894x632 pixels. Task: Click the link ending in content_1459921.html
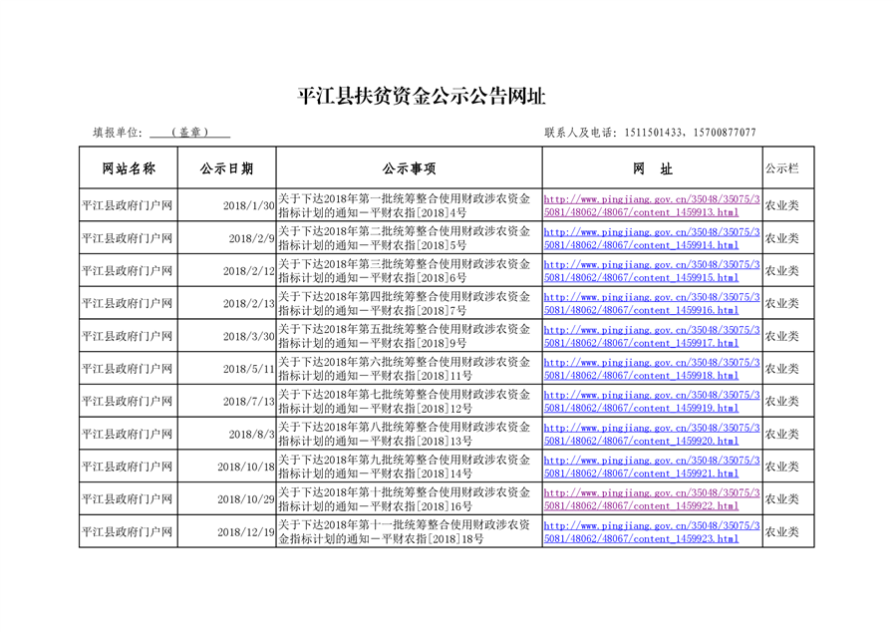click(652, 468)
